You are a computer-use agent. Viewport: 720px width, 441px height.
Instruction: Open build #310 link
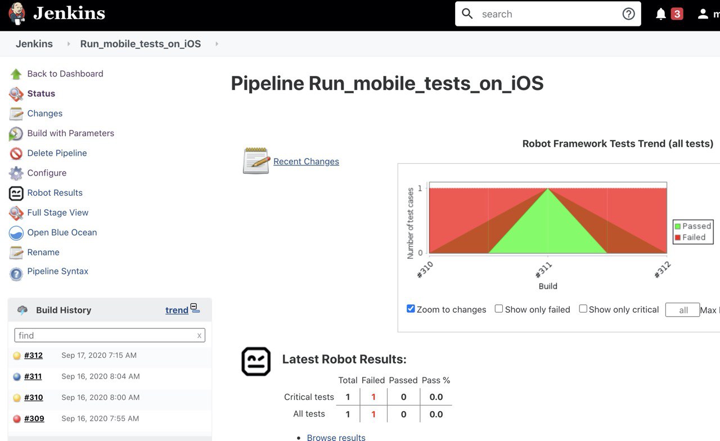[x=33, y=398]
